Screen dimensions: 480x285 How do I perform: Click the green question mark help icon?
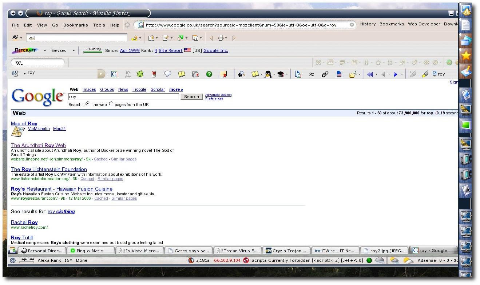(209, 74)
